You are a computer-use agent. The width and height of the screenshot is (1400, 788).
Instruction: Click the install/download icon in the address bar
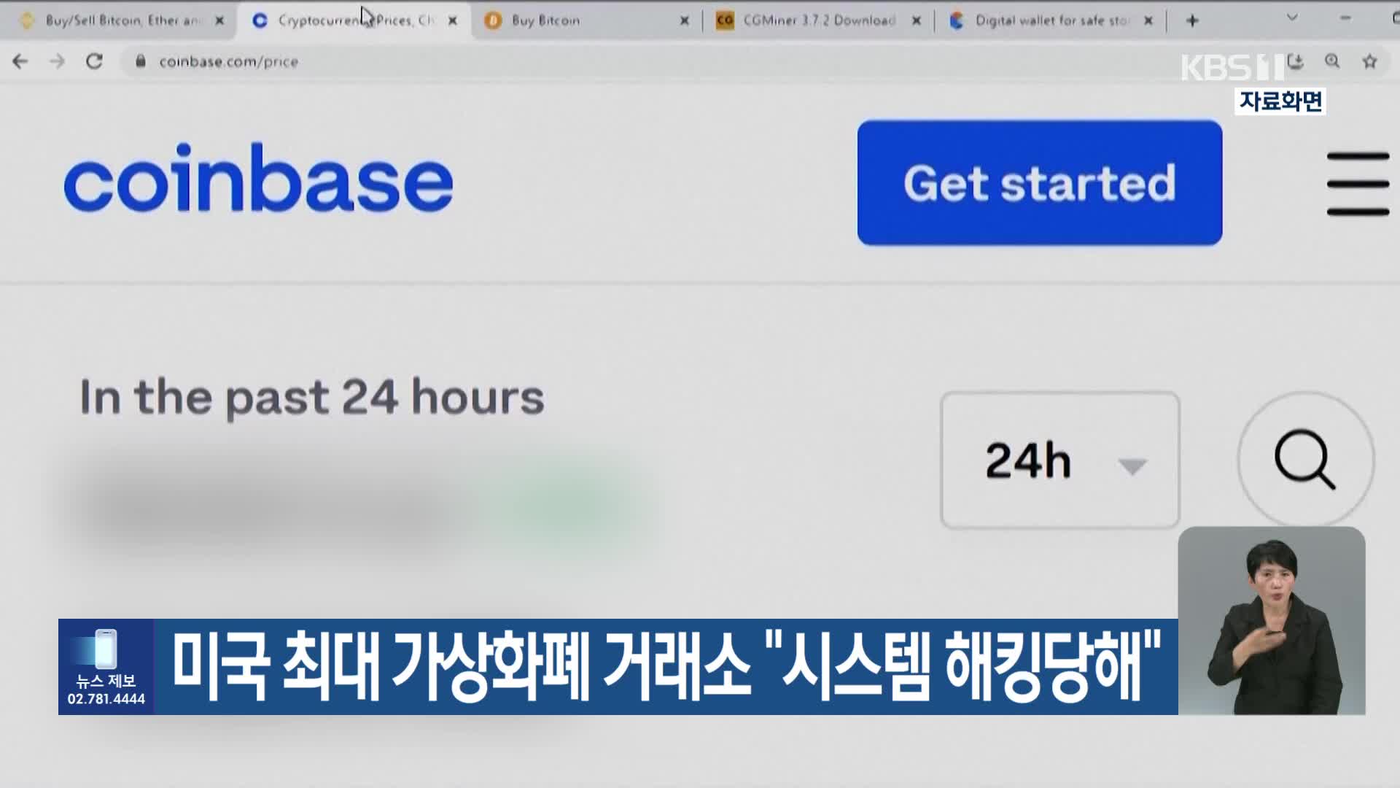(x=1295, y=61)
